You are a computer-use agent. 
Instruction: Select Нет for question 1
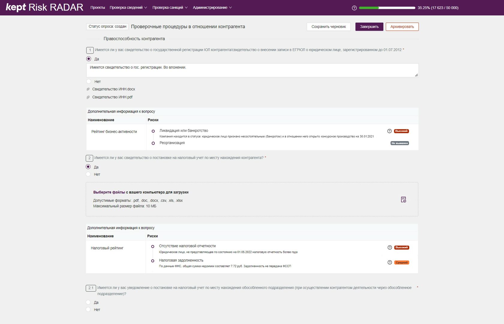(89, 81)
